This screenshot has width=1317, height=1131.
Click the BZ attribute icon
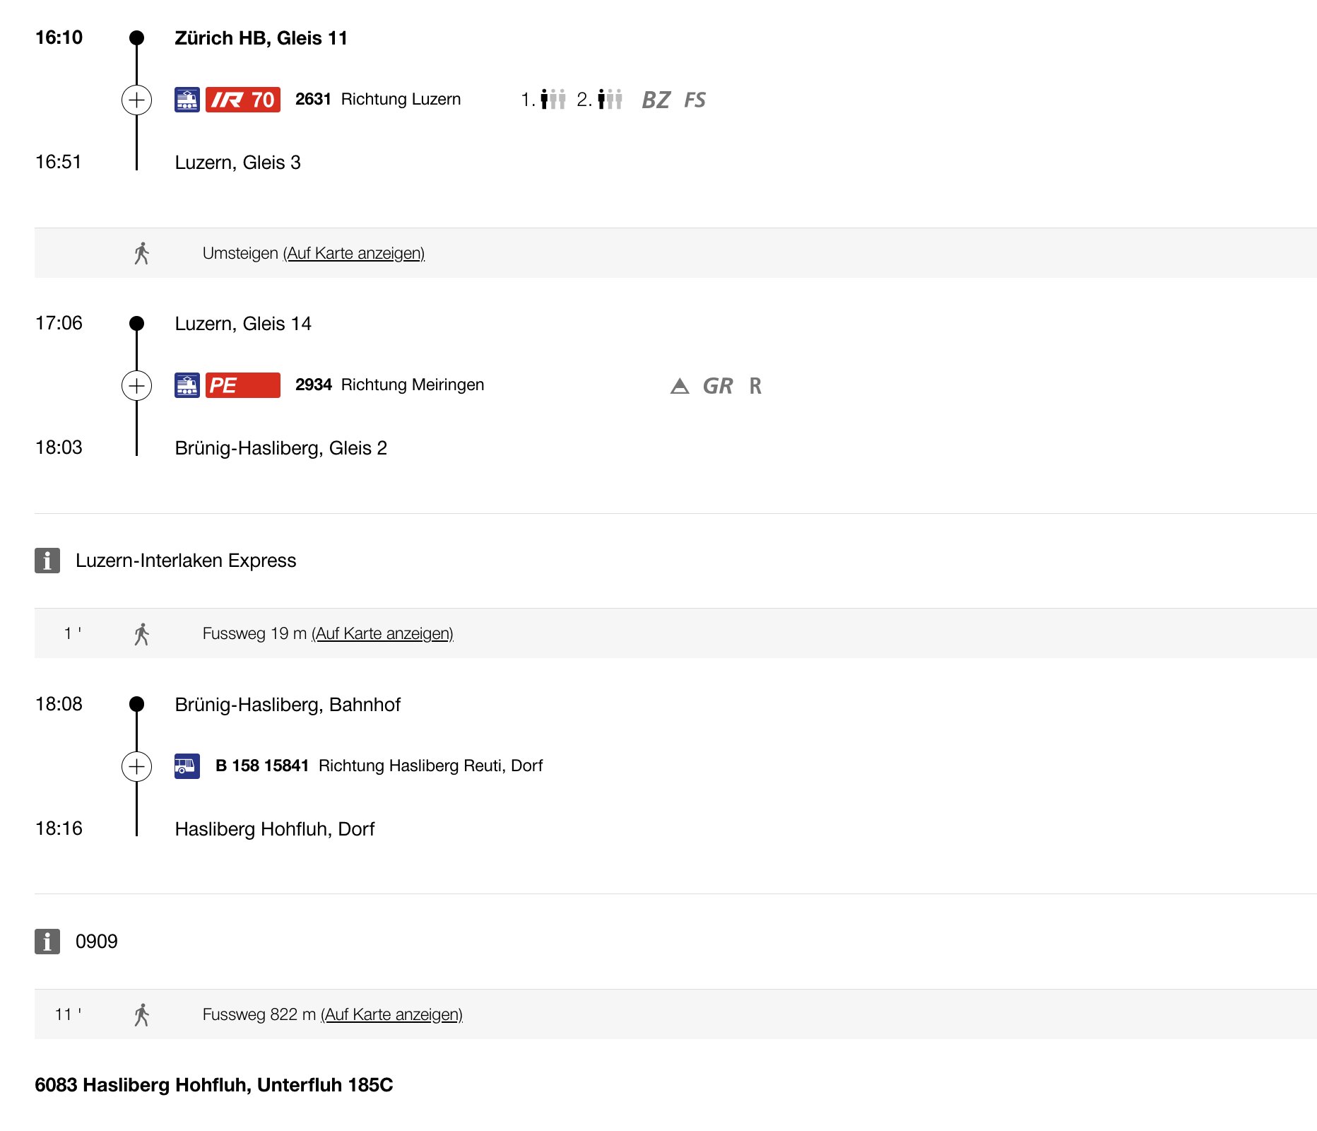pos(656,100)
